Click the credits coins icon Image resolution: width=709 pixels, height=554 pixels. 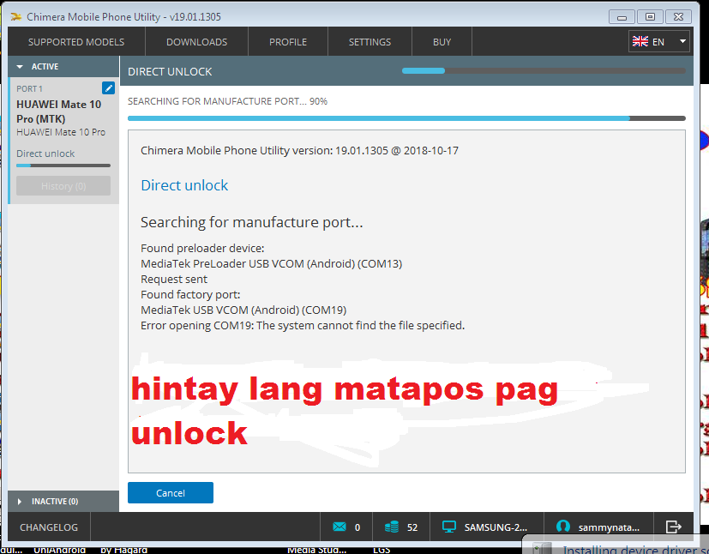tap(392, 527)
